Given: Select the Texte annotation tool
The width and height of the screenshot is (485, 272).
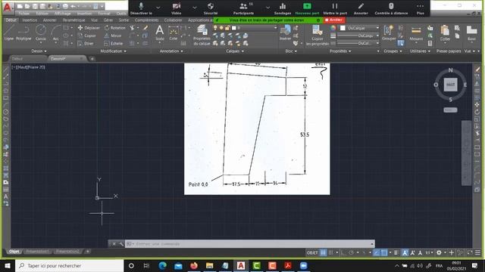Looking at the screenshot, I should tap(160, 33).
